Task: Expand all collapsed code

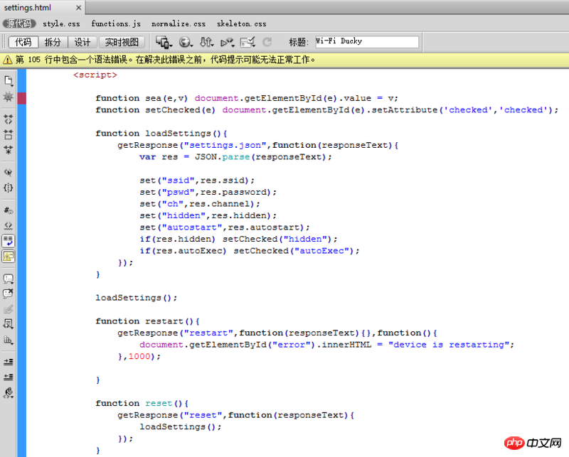Action: point(8,150)
